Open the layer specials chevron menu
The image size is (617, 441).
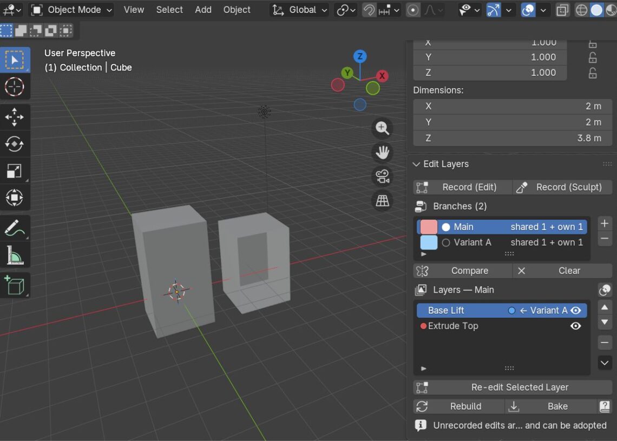(605, 363)
